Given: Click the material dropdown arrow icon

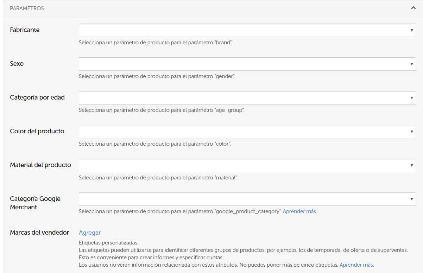Looking at the screenshot, I should pos(411,166).
